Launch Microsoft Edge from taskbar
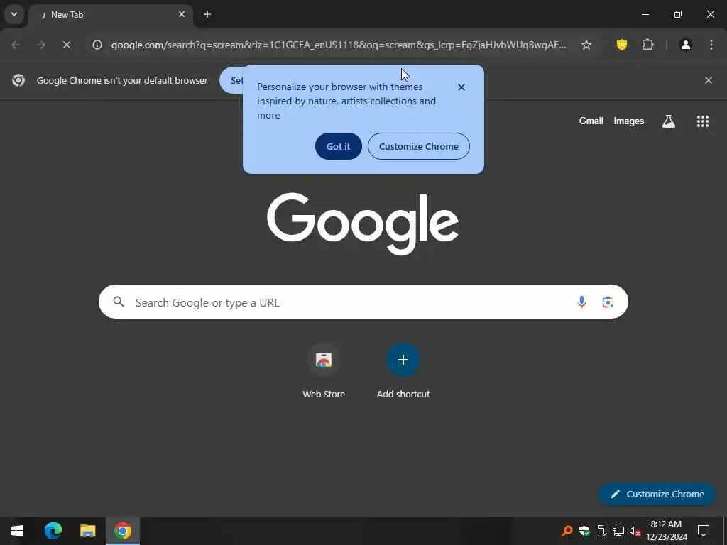Image resolution: width=727 pixels, height=545 pixels. (53, 531)
